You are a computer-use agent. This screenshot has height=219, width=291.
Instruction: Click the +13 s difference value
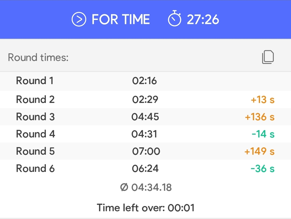[x=263, y=100]
